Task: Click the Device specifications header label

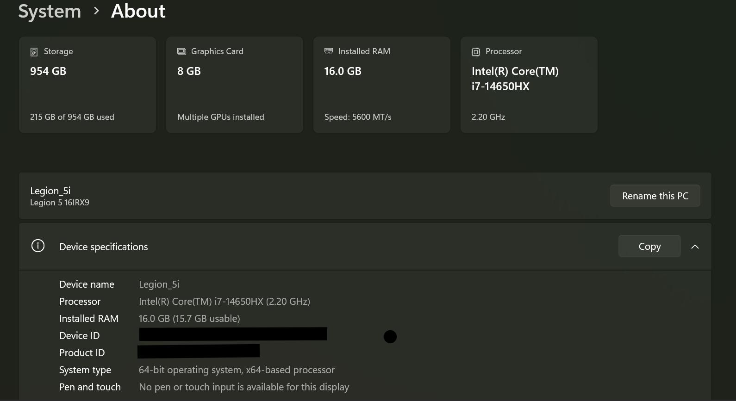Action: tap(104, 247)
